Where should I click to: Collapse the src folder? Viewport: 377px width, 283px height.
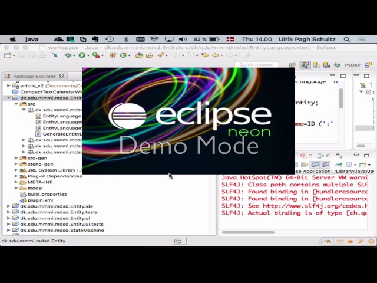[x=16, y=104]
